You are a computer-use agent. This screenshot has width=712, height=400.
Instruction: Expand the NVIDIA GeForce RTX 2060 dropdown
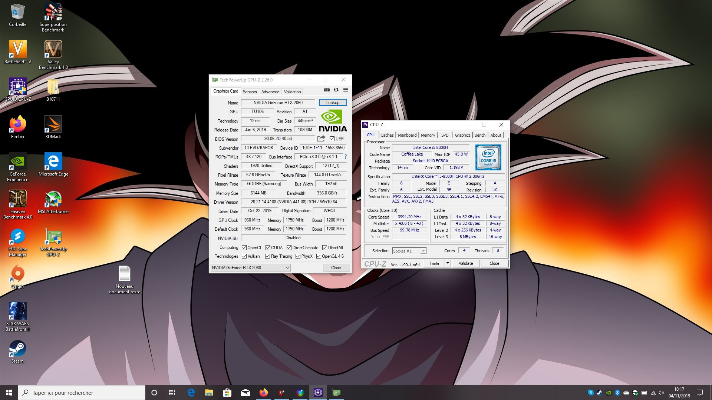[x=287, y=268]
